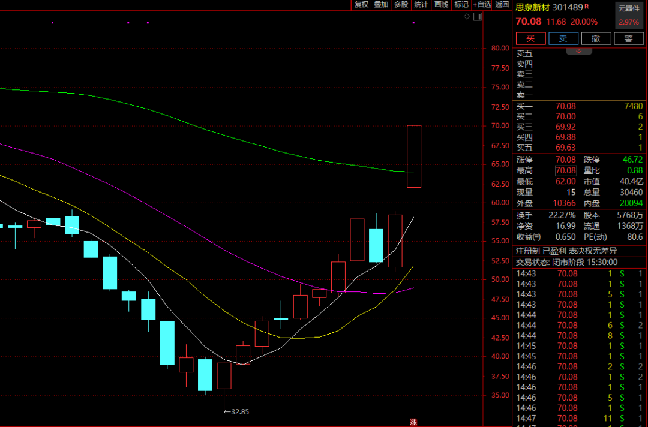Click the latest limit-up candlestick at 70
This screenshot has width=648, height=427.
(414, 156)
